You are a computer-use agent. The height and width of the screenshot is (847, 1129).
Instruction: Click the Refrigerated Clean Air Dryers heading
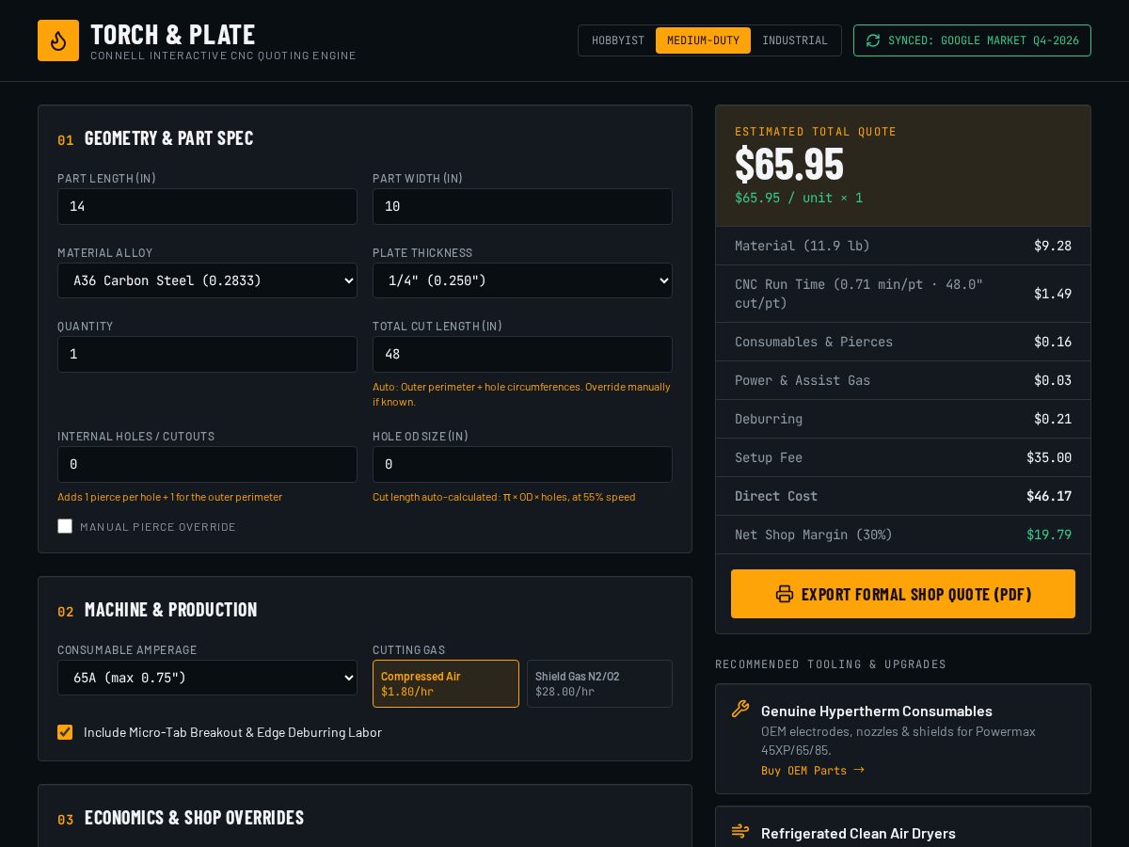(858, 833)
